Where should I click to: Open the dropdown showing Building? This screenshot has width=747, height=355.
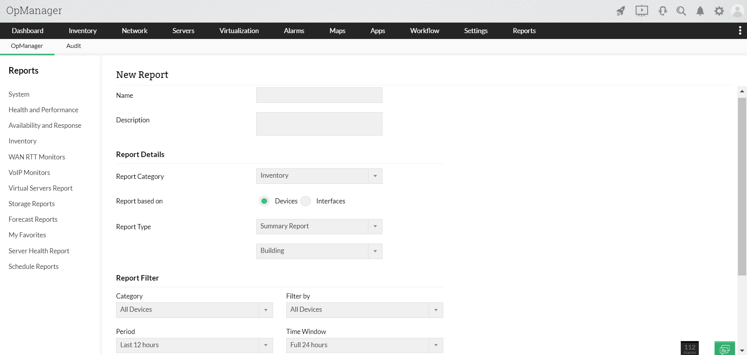point(319,251)
